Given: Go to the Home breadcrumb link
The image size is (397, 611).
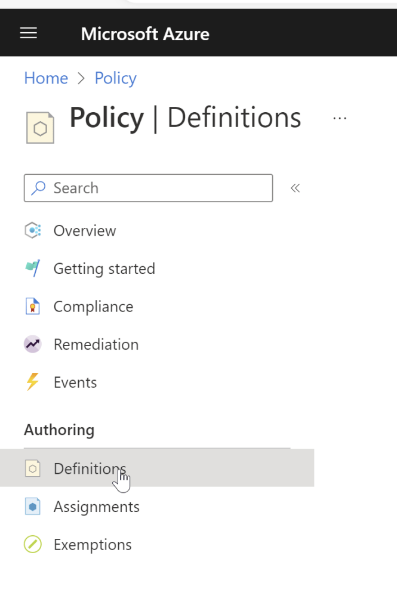Looking at the screenshot, I should (46, 78).
